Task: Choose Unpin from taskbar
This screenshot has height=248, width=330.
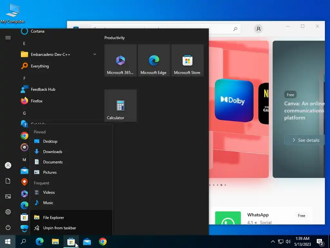Action: point(71,228)
